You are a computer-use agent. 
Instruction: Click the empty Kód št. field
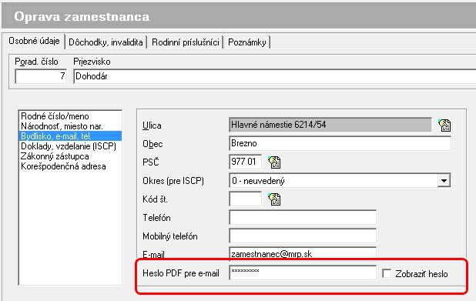[x=245, y=199]
